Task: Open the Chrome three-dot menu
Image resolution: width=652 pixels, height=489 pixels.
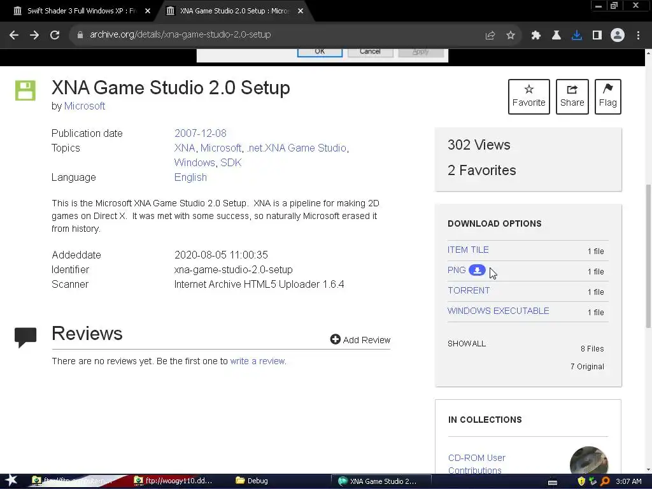Action: click(638, 36)
